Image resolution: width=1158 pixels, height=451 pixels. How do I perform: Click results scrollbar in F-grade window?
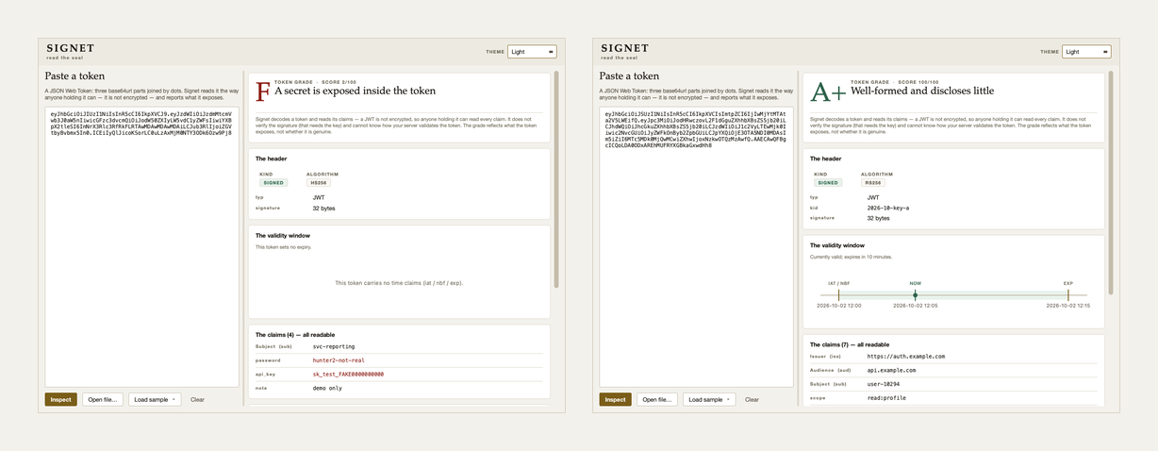(x=556, y=179)
